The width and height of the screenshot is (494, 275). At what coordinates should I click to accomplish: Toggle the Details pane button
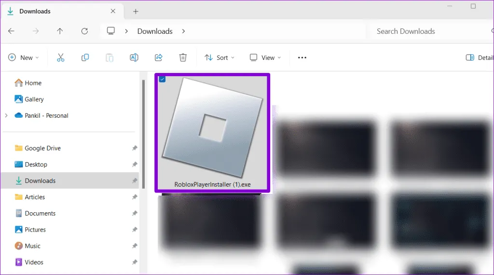tap(479, 57)
